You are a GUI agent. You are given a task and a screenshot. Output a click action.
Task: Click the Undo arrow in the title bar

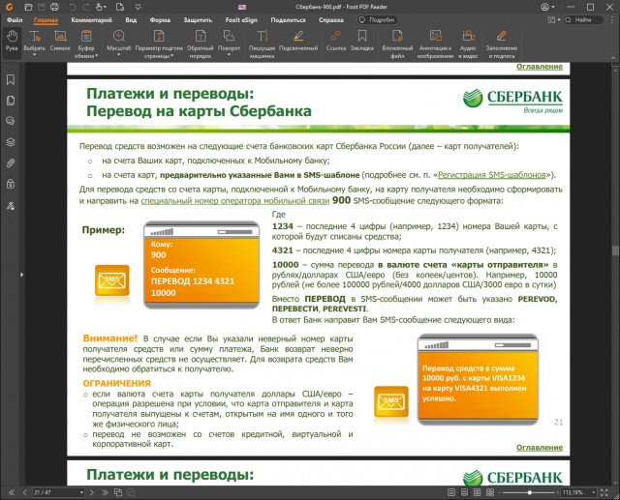(73, 7)
